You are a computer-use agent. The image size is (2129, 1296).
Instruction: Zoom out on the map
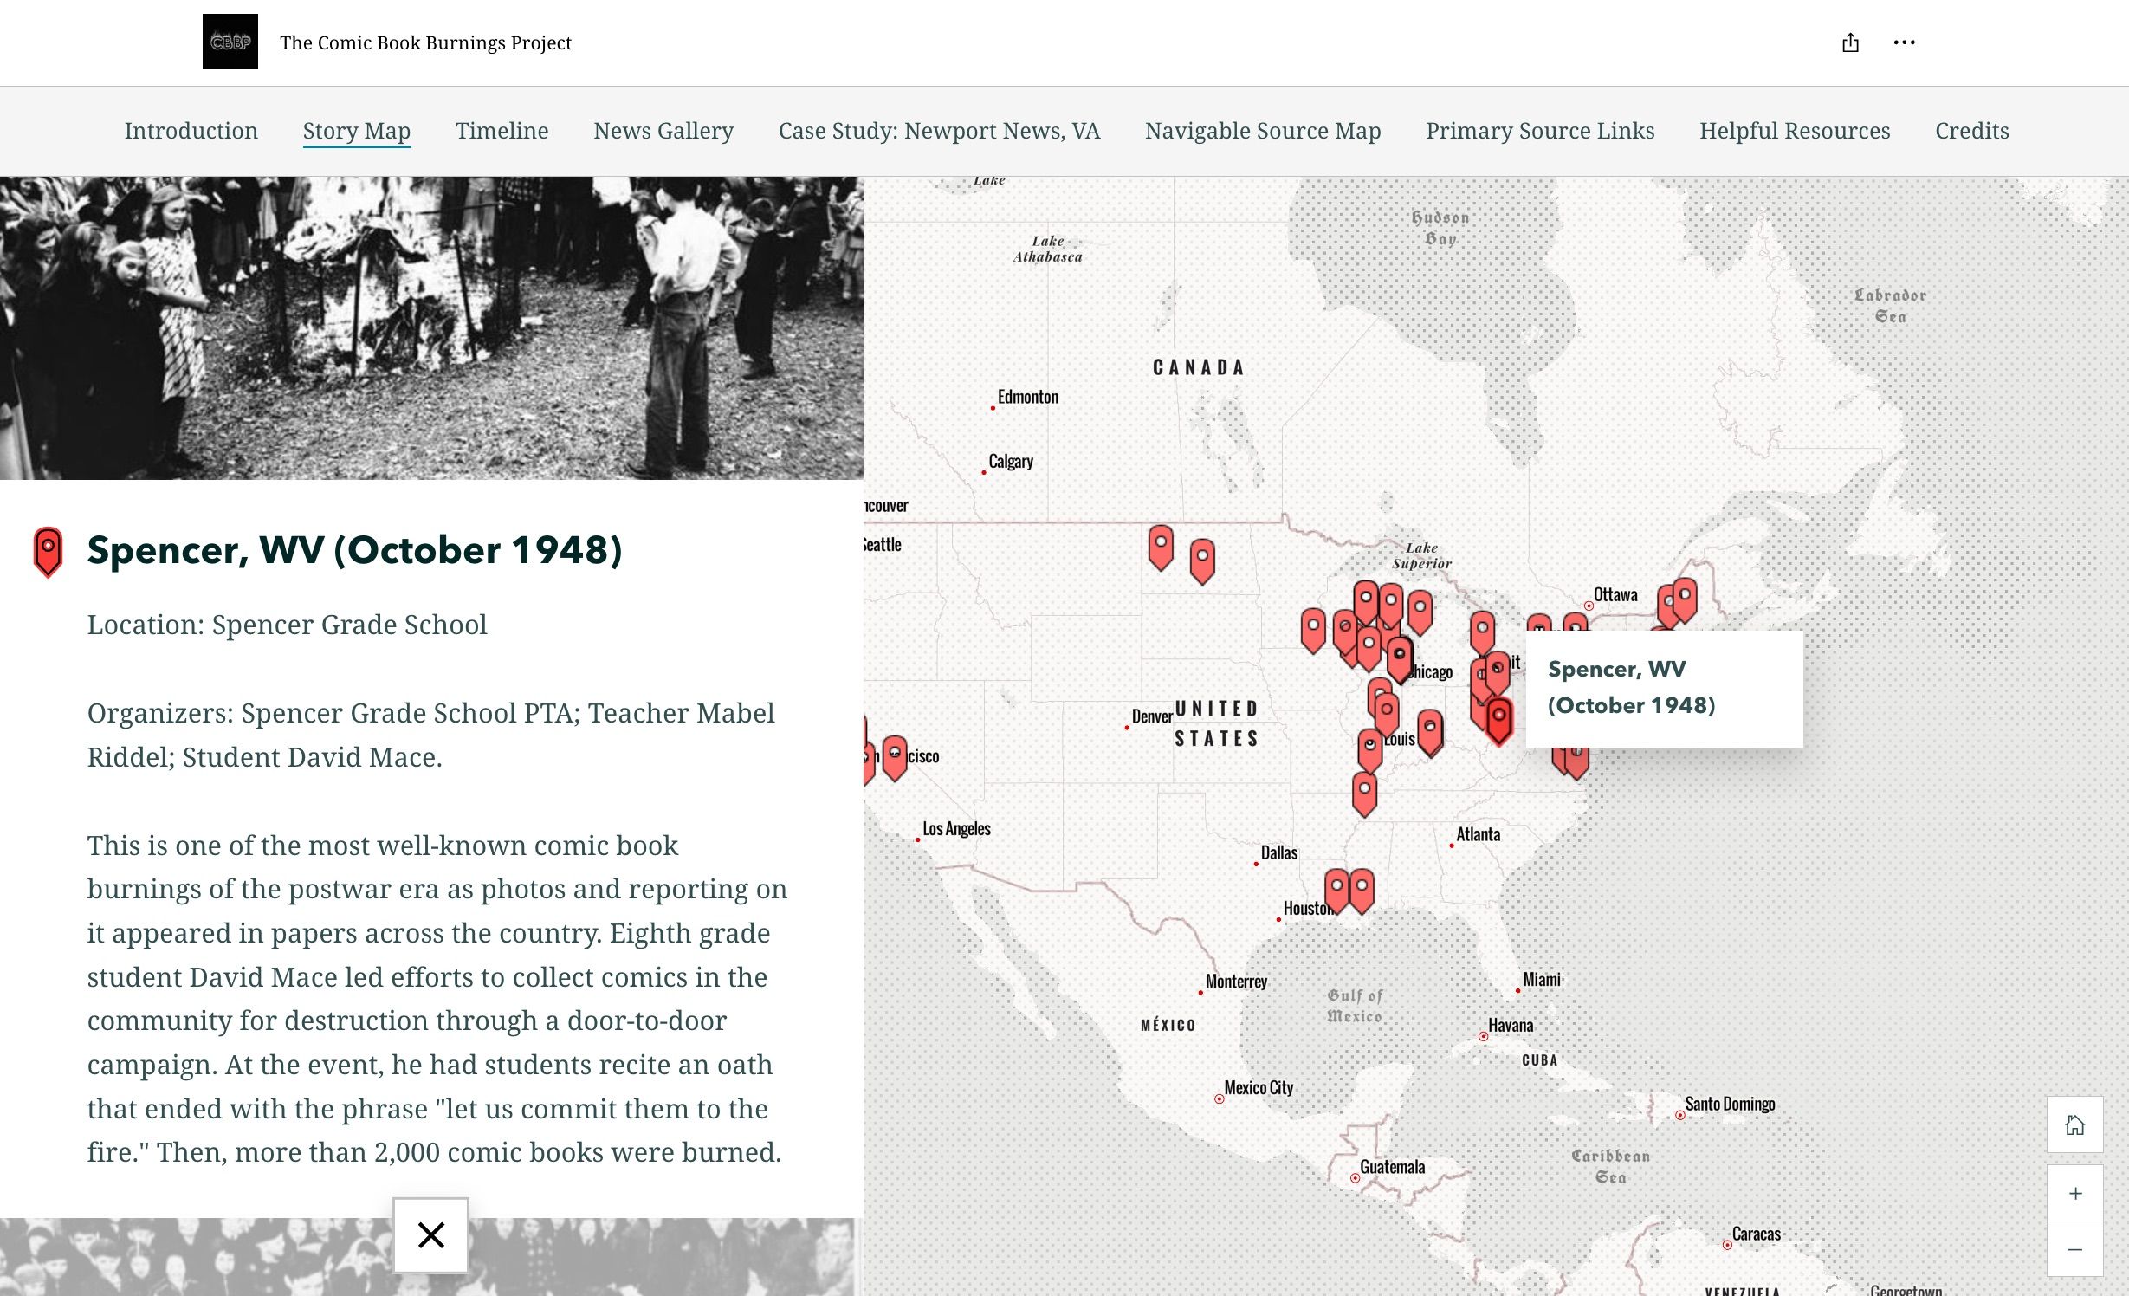(2074, 1248)
